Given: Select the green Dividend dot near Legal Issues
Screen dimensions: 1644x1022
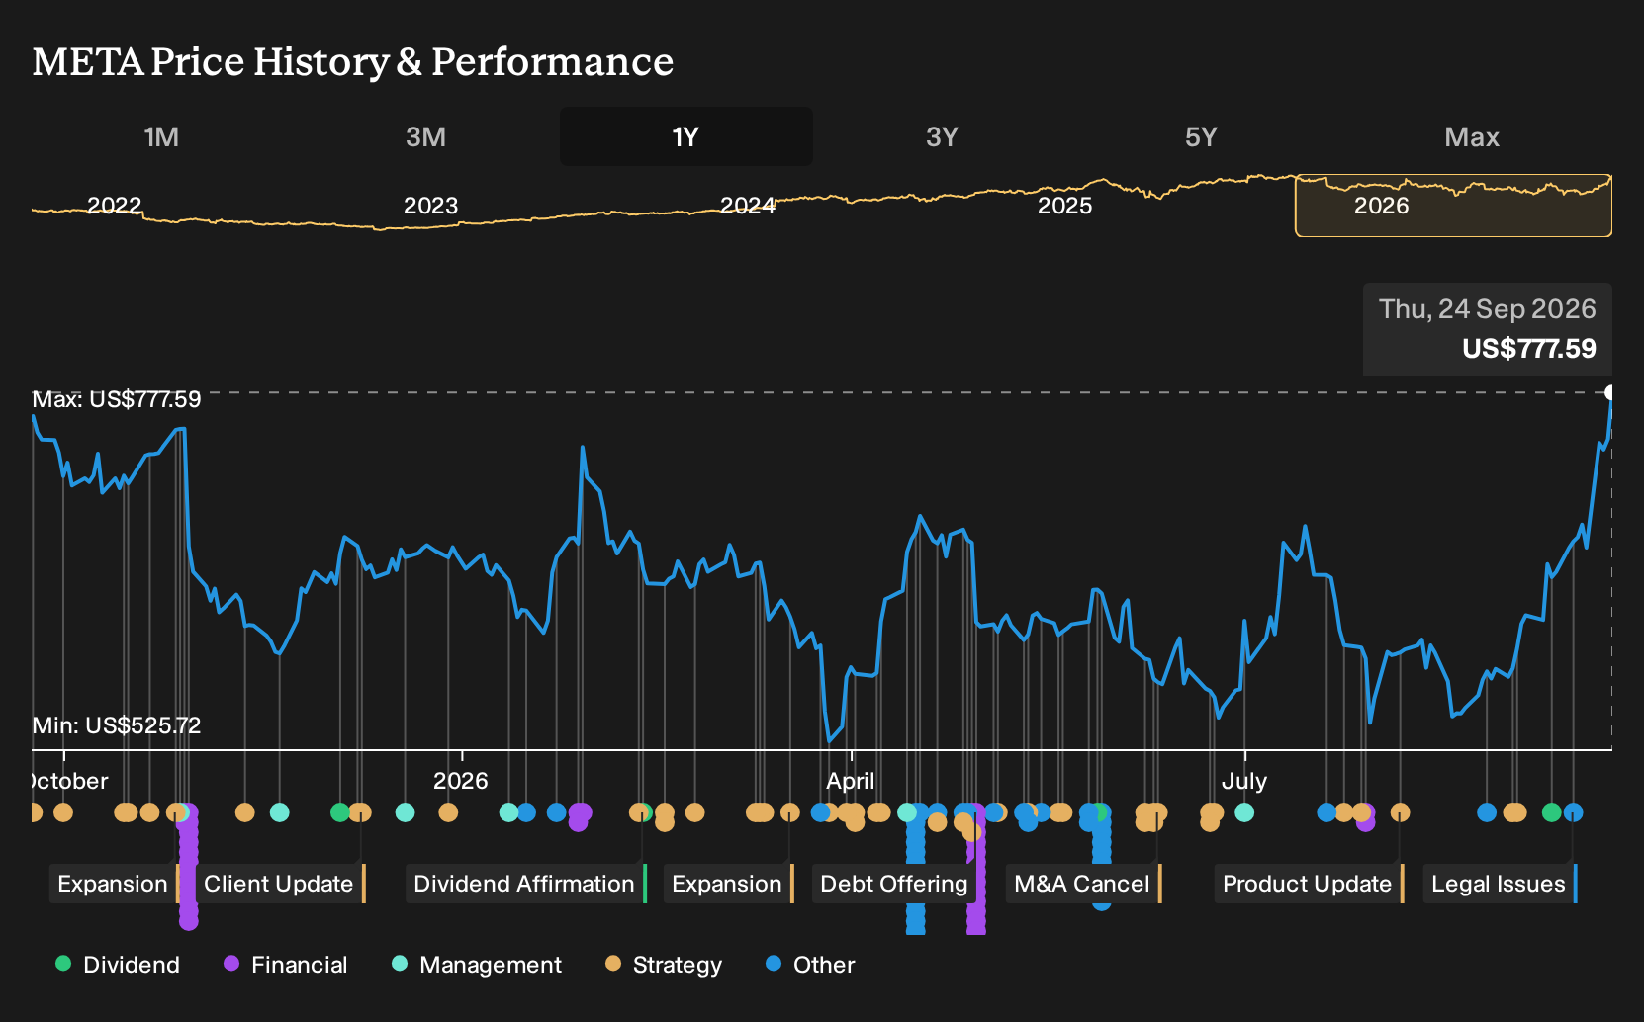Looking at the screenshot, I should (1551, 812).
